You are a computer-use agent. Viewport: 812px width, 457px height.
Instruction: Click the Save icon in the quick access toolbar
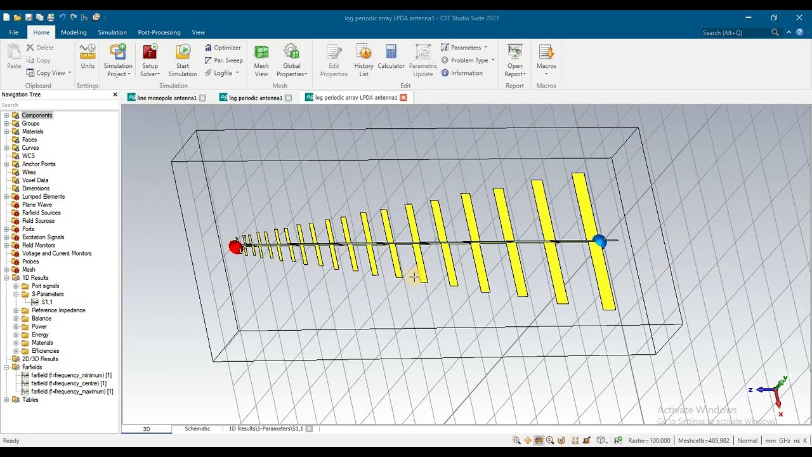[29, 17]
